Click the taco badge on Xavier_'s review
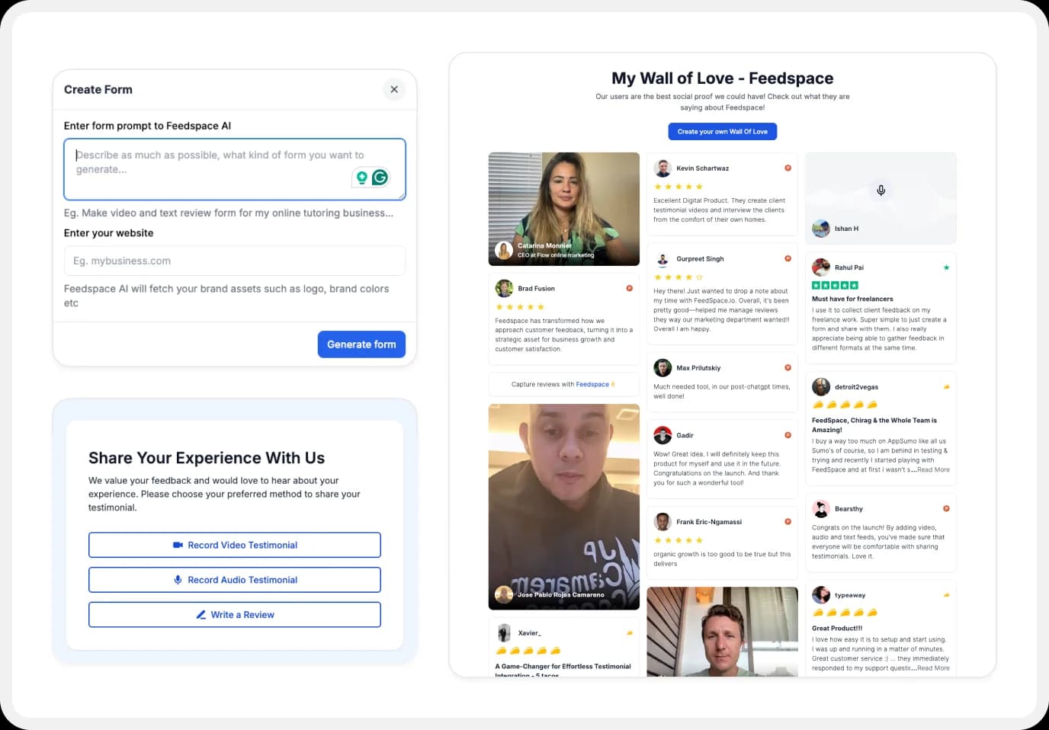Screen dimensions: 1049x730 pyautogui.click(x=629, y=632)
